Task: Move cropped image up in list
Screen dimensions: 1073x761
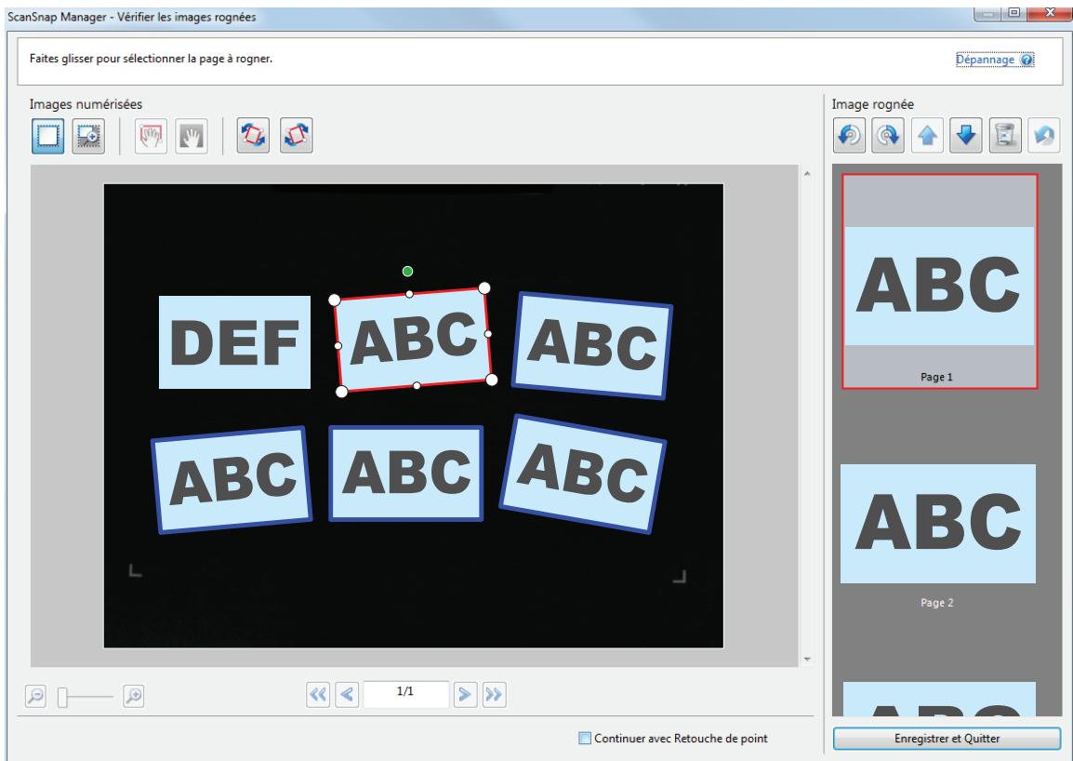Action: click(927, 135)
